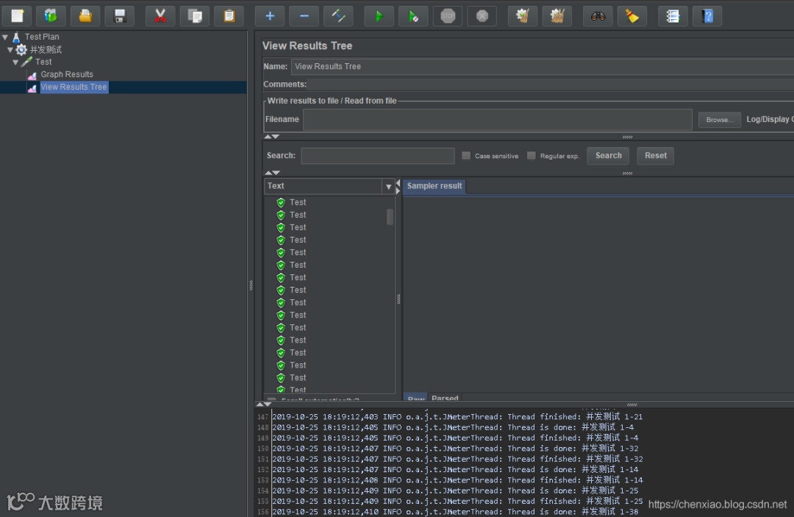Enable the Case sensitive checkbox
This screenshot has width=794, height=517.
click(466, 156)
